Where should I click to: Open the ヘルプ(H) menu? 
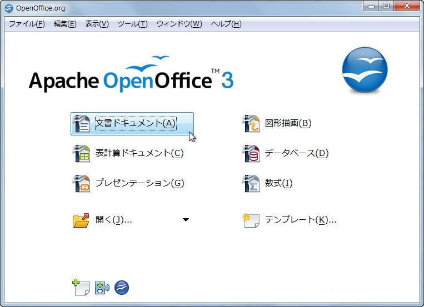226,24
